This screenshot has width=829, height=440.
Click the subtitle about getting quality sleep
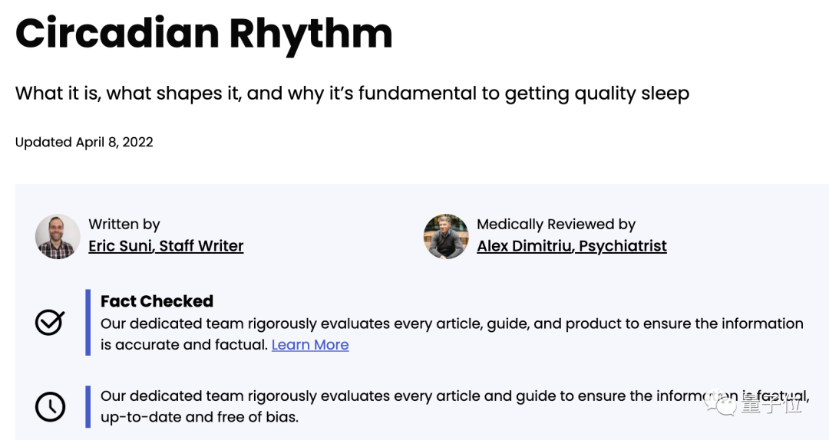point(352,94)
